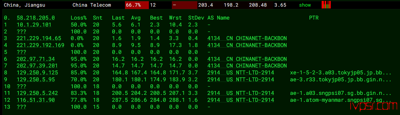The image size is (400, 115).
Task: Click the 'Snt' column header
Action: pyautogui.click(x=97, y=18)
